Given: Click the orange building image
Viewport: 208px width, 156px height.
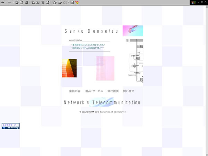Looking at the screenshot, I should (69, 68).
